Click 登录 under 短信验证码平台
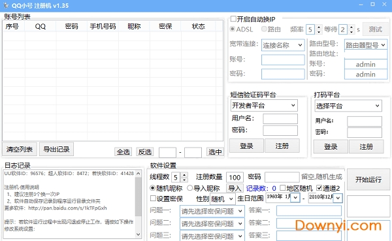The height and width of the screenshot is (241, 392). tap(246, 146)
